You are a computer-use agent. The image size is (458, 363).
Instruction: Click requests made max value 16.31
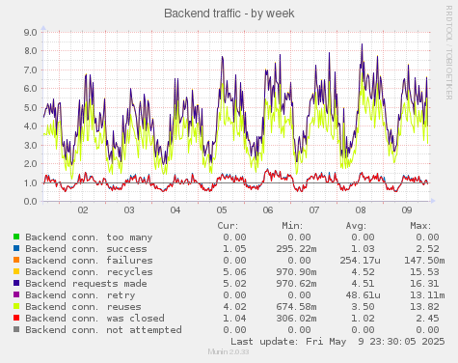(424, 284)
